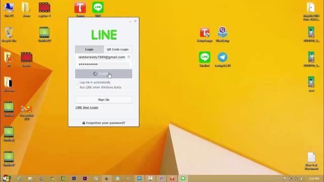
Task: Enable Log me in automatically
Action: (77, 82)
